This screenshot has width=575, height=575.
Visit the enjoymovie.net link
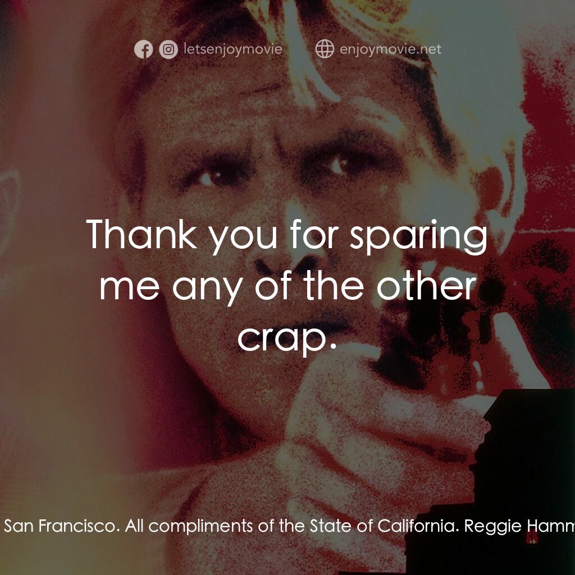click(390, 49)
